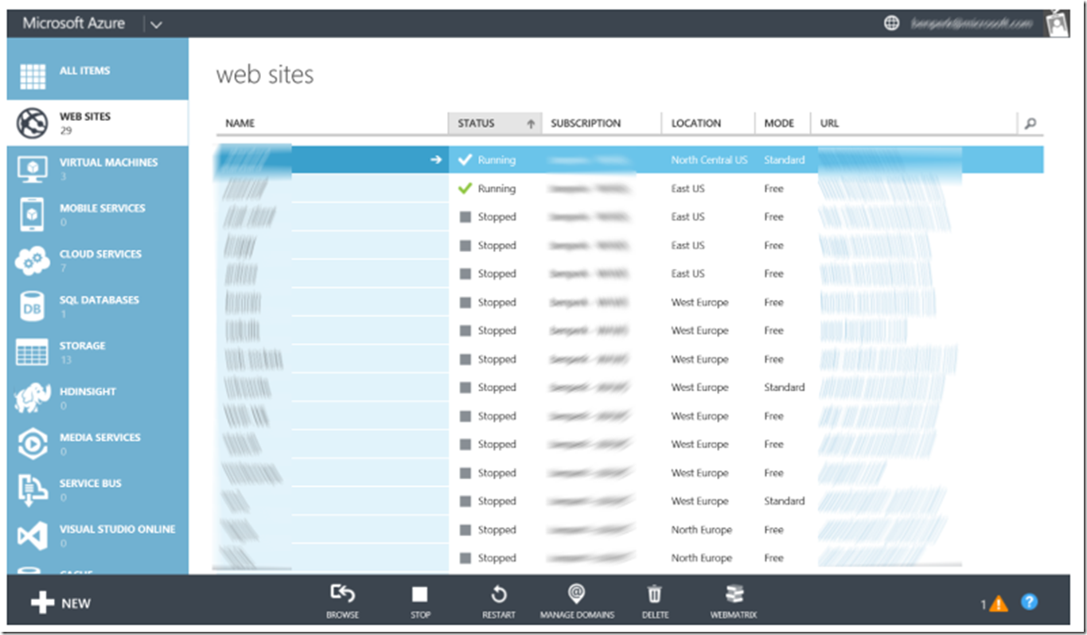Open Storage table icon

pos(33,352)
